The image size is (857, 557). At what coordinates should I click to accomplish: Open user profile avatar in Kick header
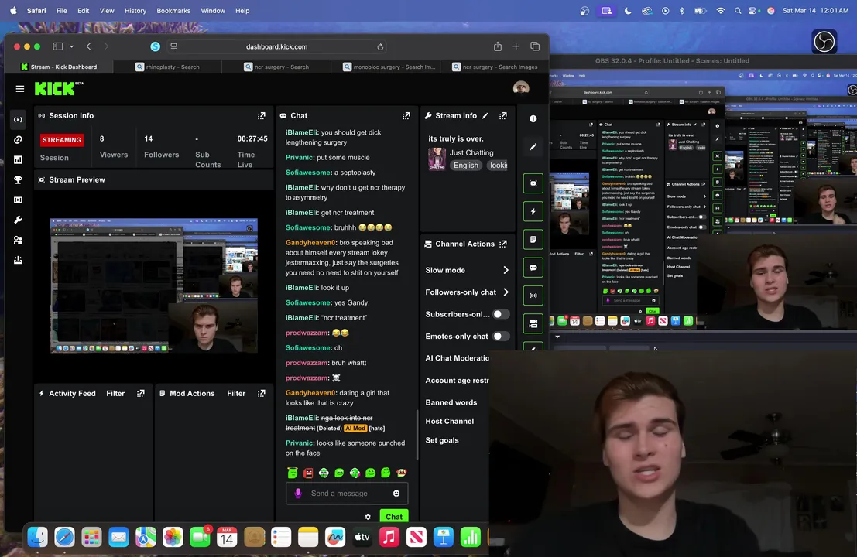coord(521,87)
